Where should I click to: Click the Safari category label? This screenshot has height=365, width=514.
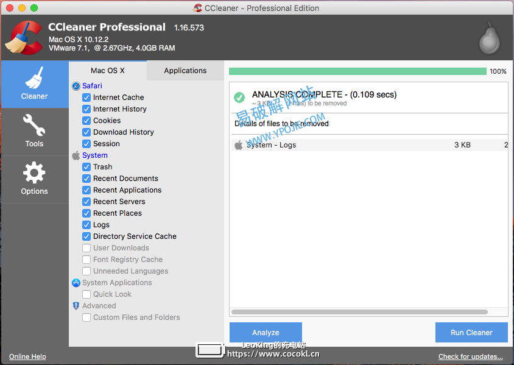click(x=92, y=86)
